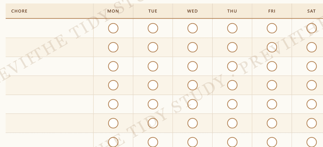Click the fourth row's empty chore cell
The width and height of the screenshot is (323, 147).
click(50, 85)
